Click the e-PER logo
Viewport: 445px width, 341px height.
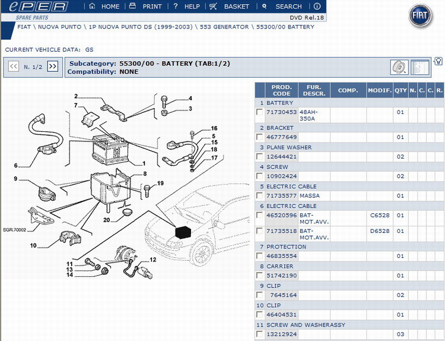tap(34, 7)
